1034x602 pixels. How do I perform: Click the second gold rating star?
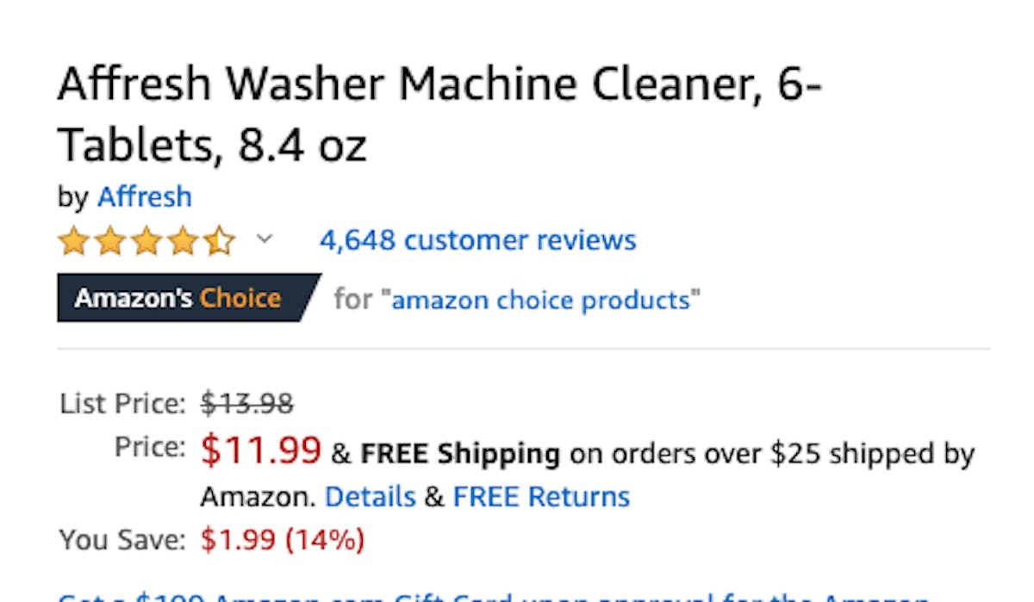tap(110, 241)
